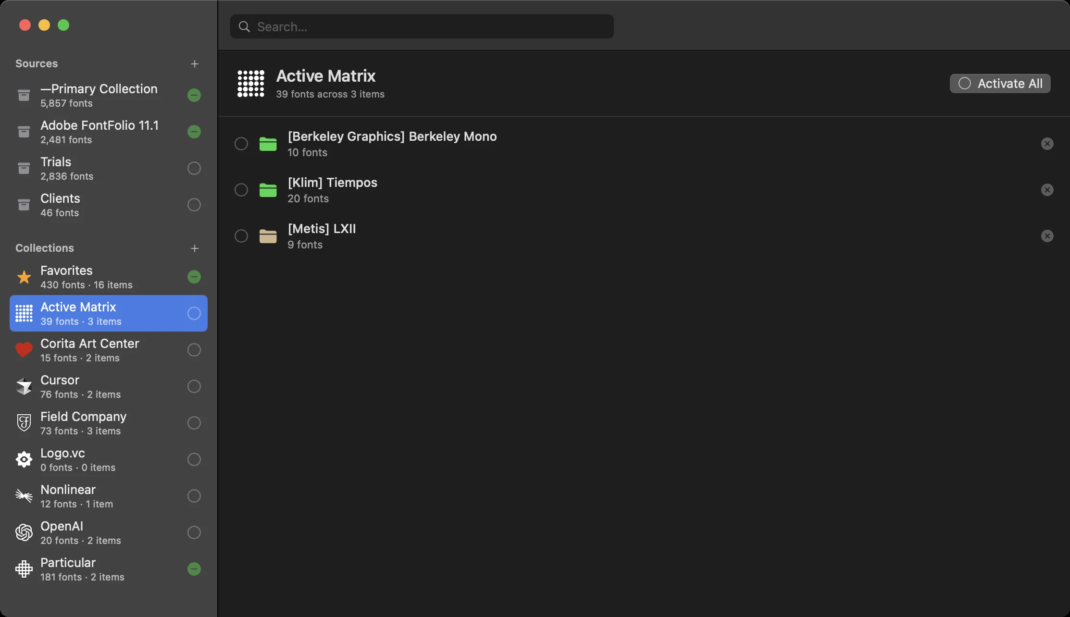Click the Logo.vc gear flower icon
This screenshot has width=1070, height=617.
pyautogui.click(x=24, y=459)
